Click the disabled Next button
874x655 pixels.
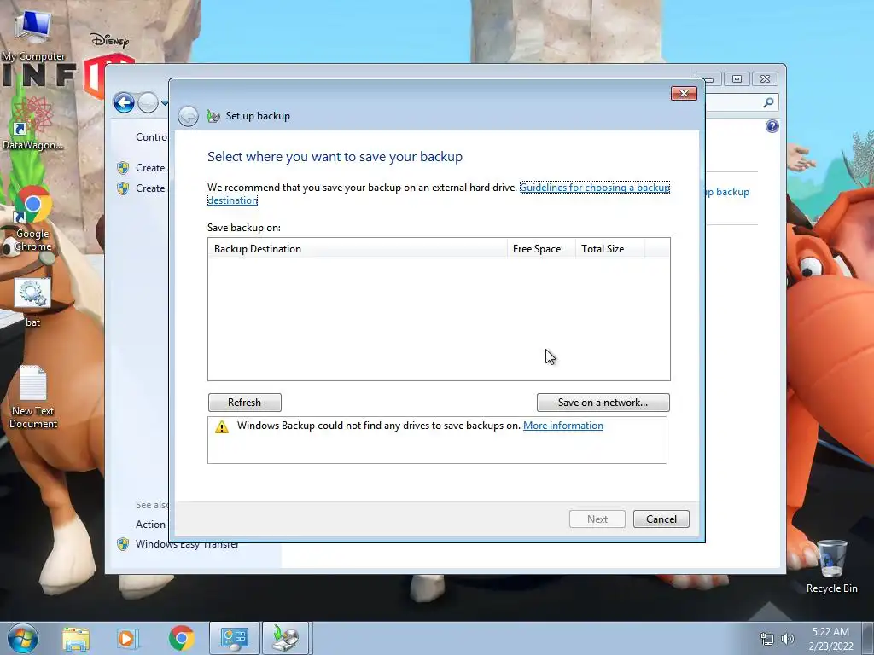[597, 519]
